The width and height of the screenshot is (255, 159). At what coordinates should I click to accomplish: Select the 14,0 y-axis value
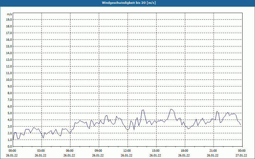point(9,53)
